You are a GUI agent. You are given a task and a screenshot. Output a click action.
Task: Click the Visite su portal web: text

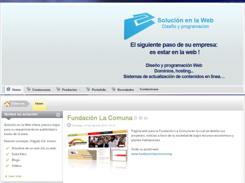(145, 149)
